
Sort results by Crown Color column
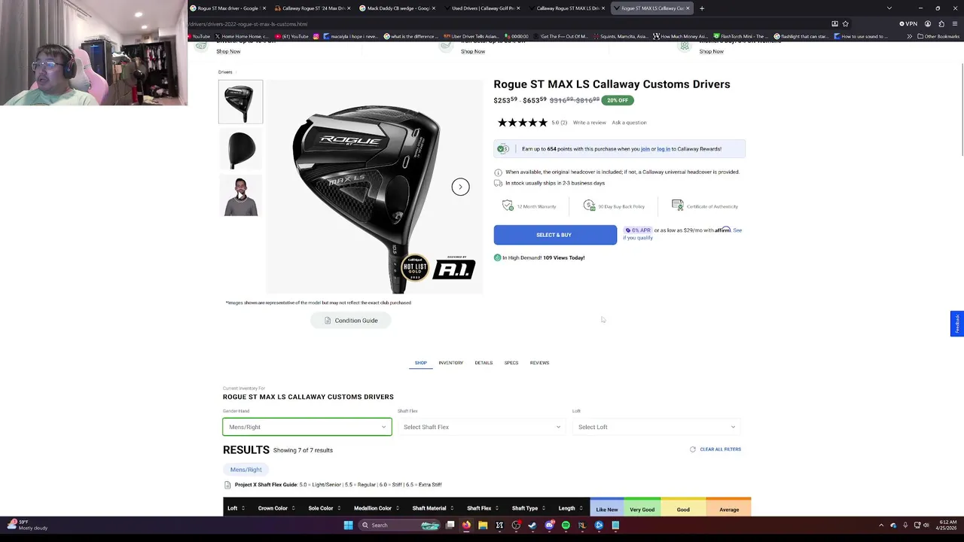pyautogui.click(x=276, y=508)
